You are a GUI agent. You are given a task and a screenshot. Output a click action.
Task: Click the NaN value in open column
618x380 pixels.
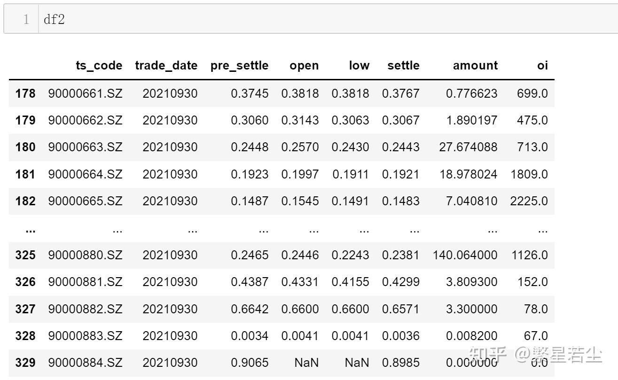(x=305, y=363)
